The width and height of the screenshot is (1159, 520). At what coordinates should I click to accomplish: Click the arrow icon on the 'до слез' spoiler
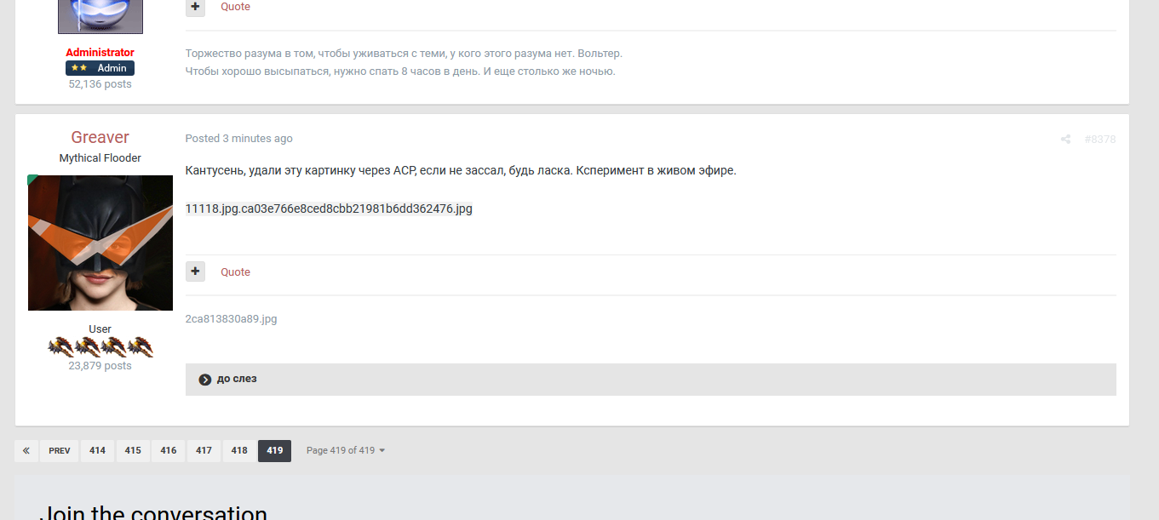point(204,379)
